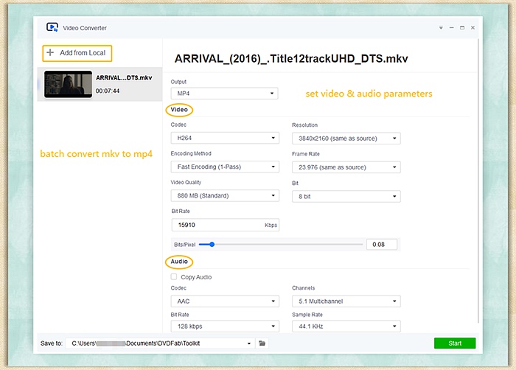The height and width of the screenshot is (370, 516).
Task: Click the plus icon in Add from Local
Action: [50, 52]
